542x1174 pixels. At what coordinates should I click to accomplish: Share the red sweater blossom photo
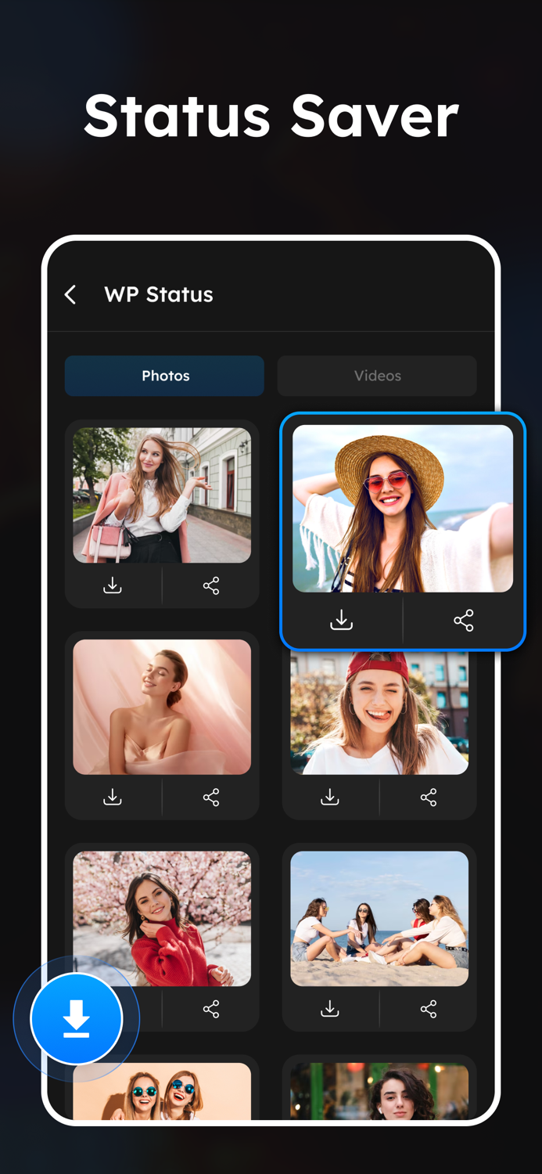click(211, 1009)
